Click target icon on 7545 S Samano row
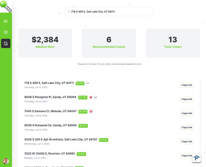Viewport: 206px width, 167px height. click(x=91, y=111)
